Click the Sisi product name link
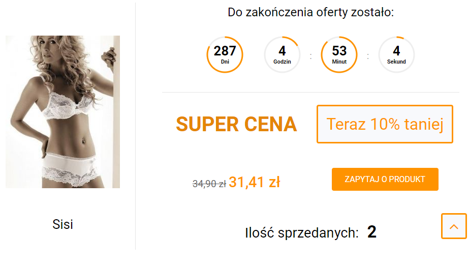The image size is (468, 265). (x=63, y=224)
